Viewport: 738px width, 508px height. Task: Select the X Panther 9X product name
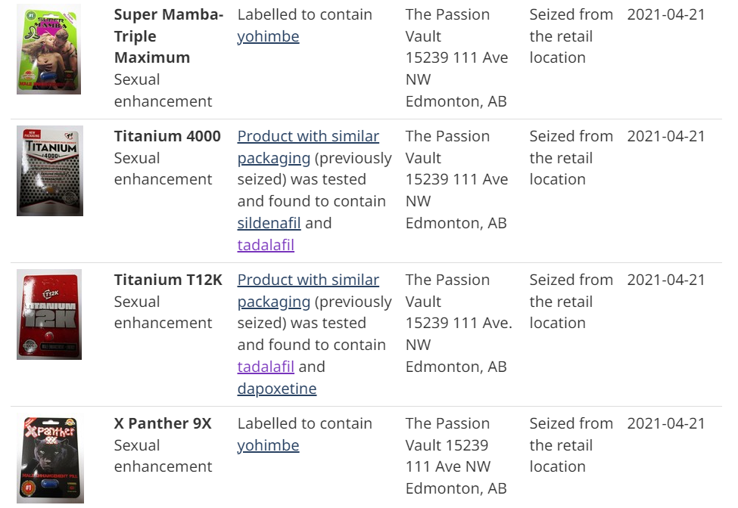(163, 423)
